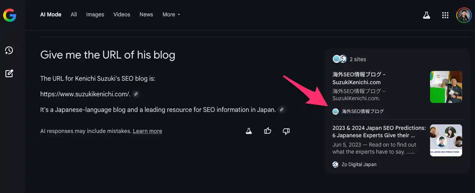The image size is (475, 193).
Task: Open the Google account profile picture
Action: click(x=464, y=15)
